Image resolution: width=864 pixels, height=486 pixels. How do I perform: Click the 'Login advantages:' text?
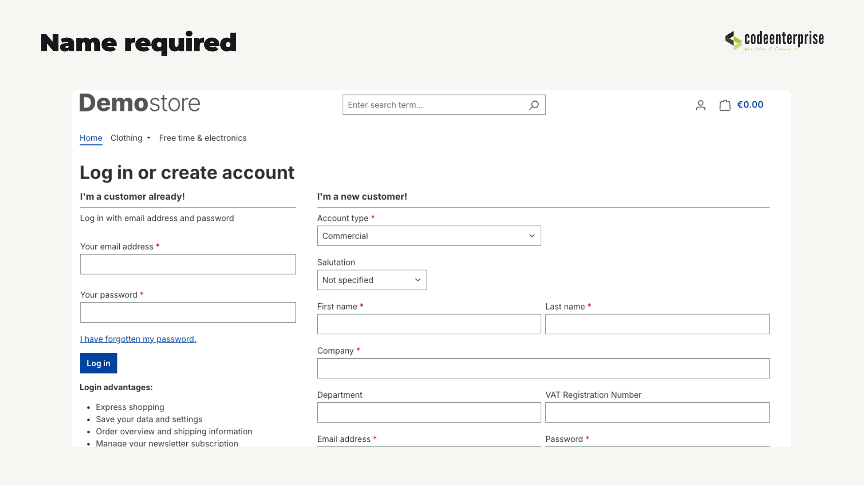coord(116,387)
